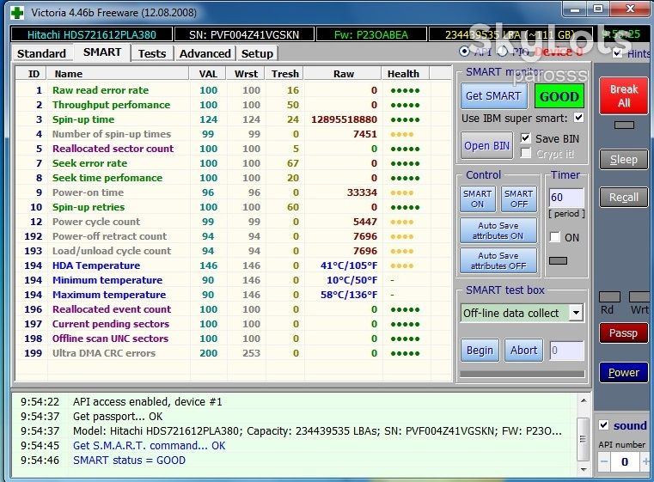The height and width of the screenshot is (482, 654).
Task: Select the API radio button
Action: 464,52
